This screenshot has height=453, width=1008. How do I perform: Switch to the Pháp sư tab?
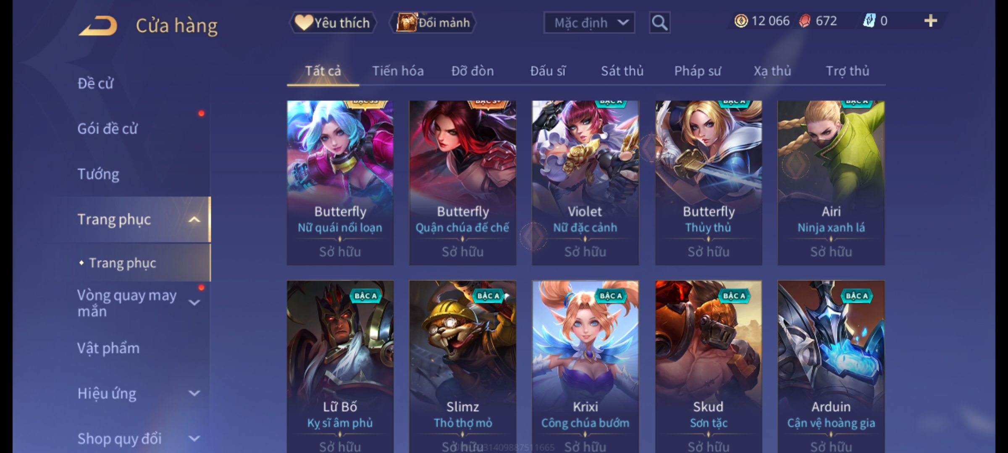[698, 71]
